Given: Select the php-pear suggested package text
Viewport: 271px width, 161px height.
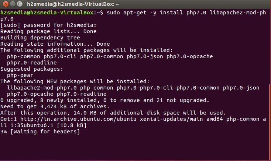Looking at the screenshot, I should click(20, 75).
